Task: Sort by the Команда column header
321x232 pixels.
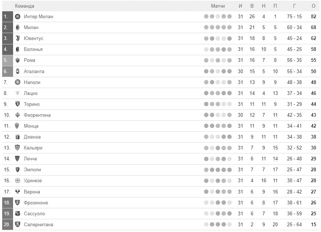Action: (24, 6)
